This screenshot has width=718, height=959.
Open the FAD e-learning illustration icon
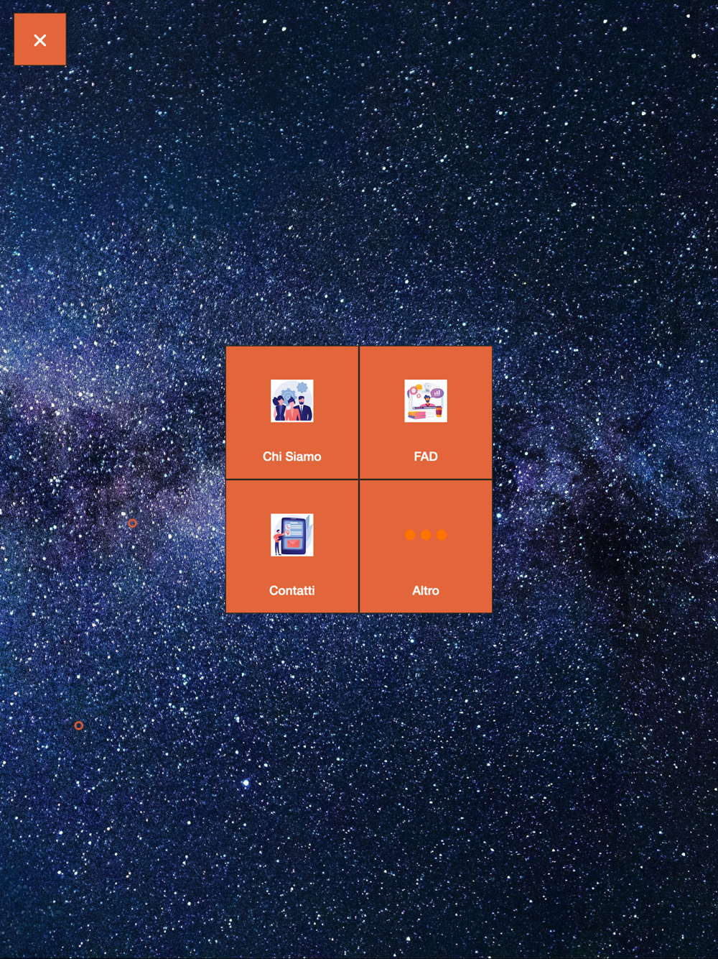point(426,401)
